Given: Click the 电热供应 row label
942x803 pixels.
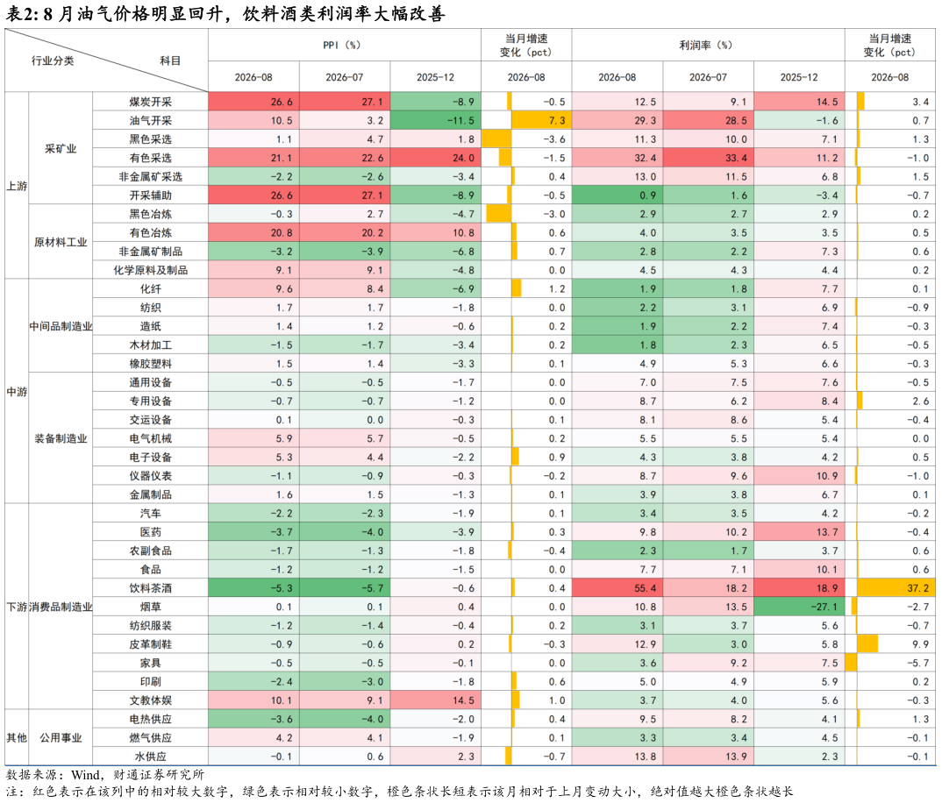Looking at the screenshot, I should coord(151,719).
